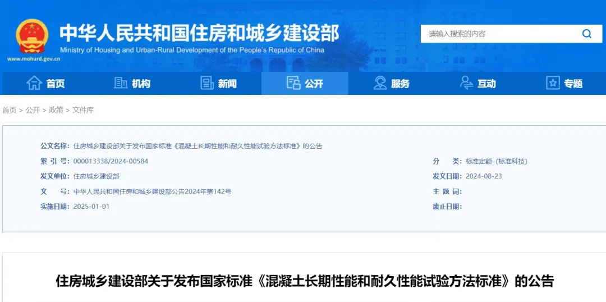Click the English ministry name subtitle
Screen dimensions: 606x302
coord(192,50)
